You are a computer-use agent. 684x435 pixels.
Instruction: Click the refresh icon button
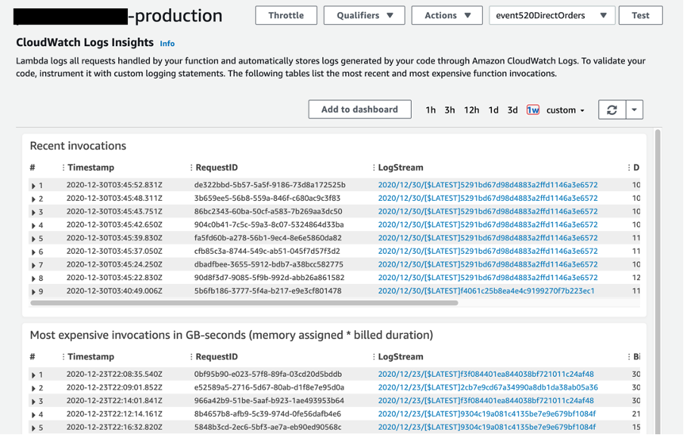click(611, 110)
